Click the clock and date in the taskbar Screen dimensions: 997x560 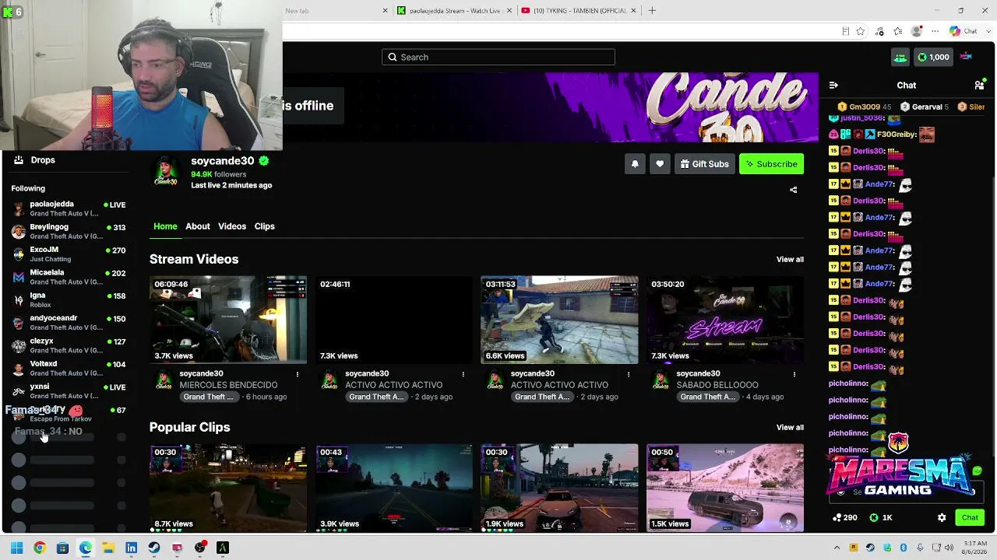(x=974, y=548)
